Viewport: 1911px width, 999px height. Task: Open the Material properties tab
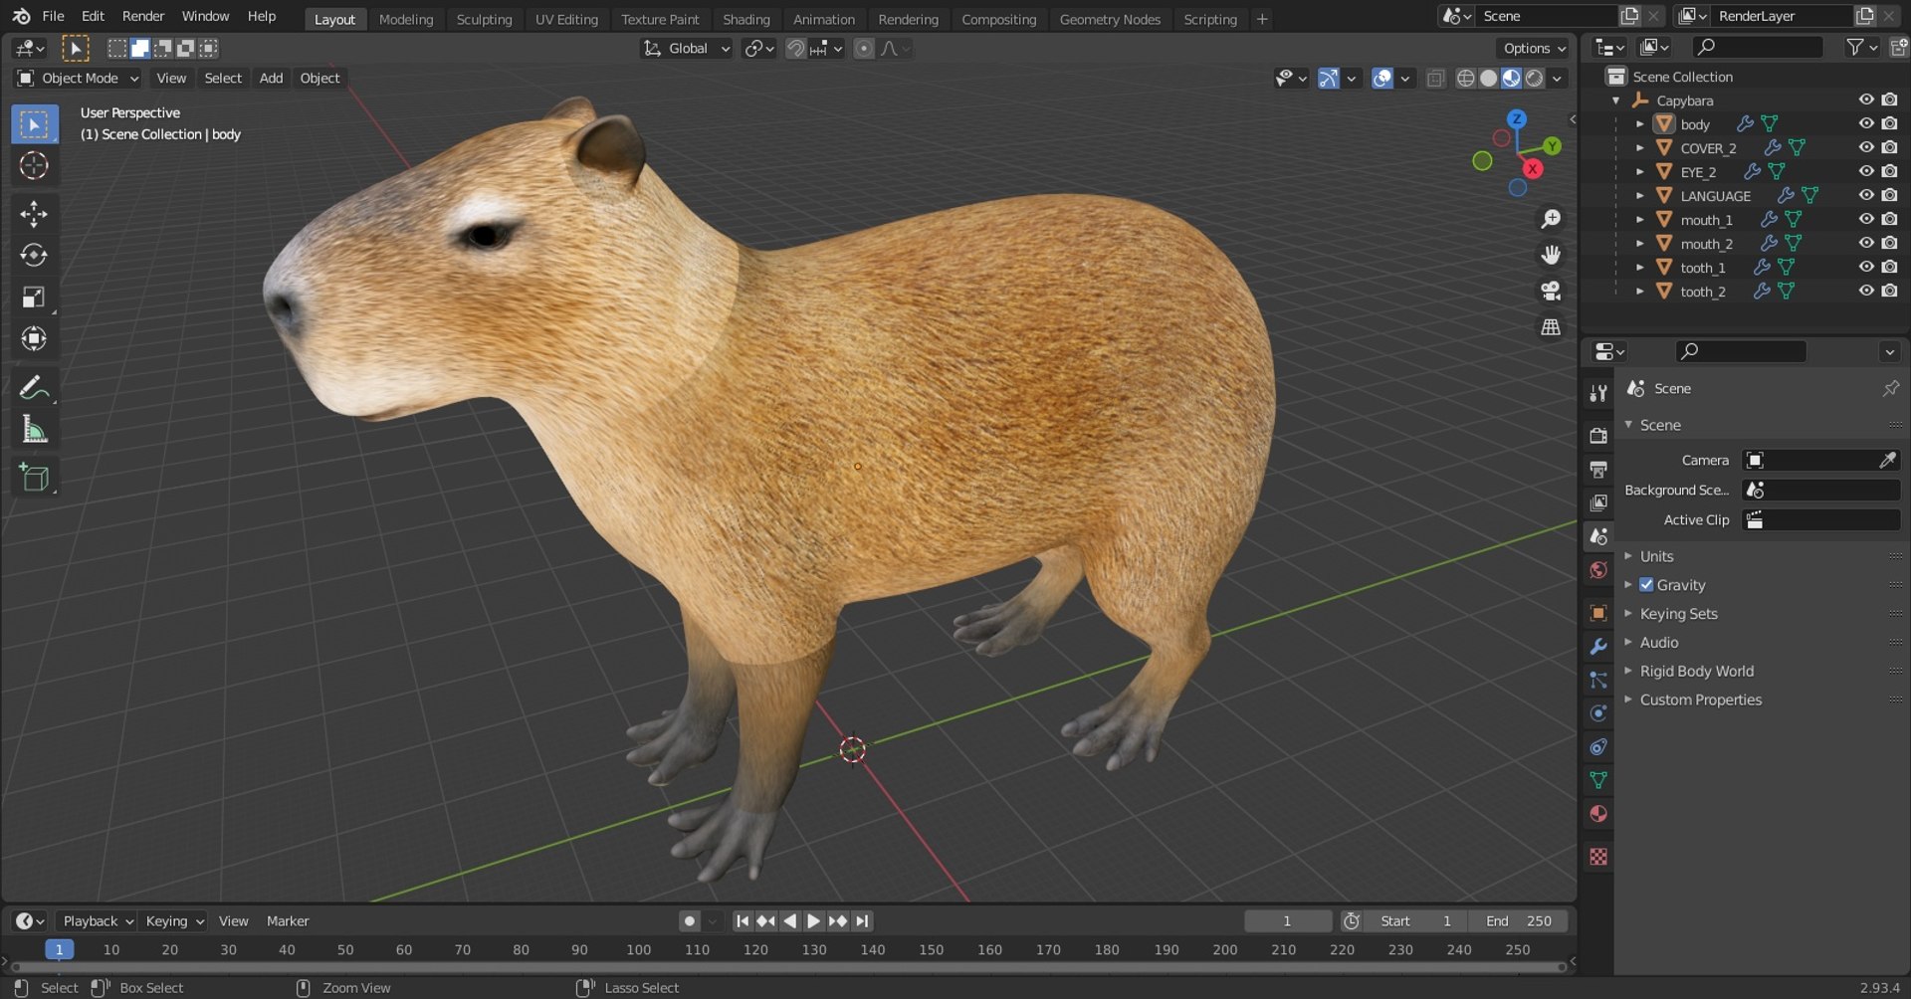click(1598, 814)
